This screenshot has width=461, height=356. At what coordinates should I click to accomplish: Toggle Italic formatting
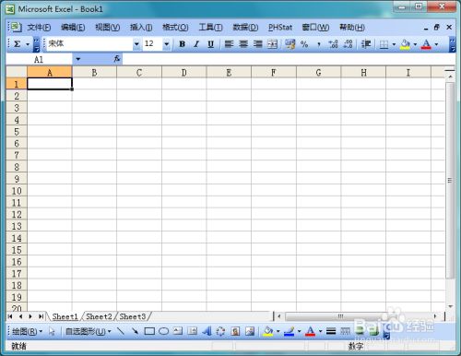coord(196,44)
